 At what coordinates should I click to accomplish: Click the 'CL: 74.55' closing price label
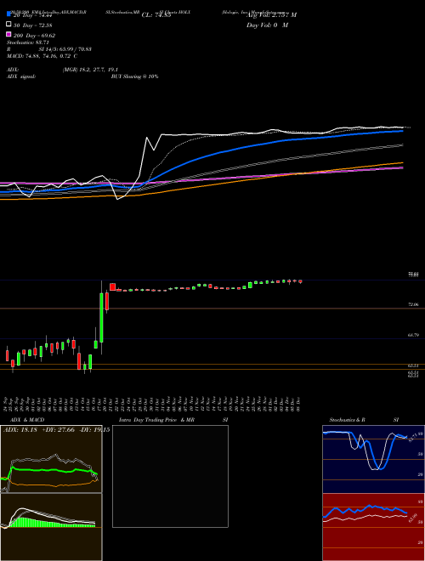[156, 15]
